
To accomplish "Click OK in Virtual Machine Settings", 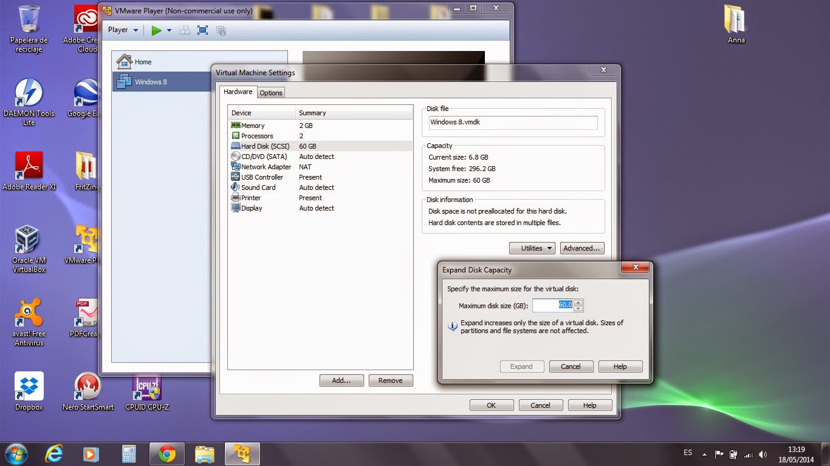I will click(x=492, y=405).
